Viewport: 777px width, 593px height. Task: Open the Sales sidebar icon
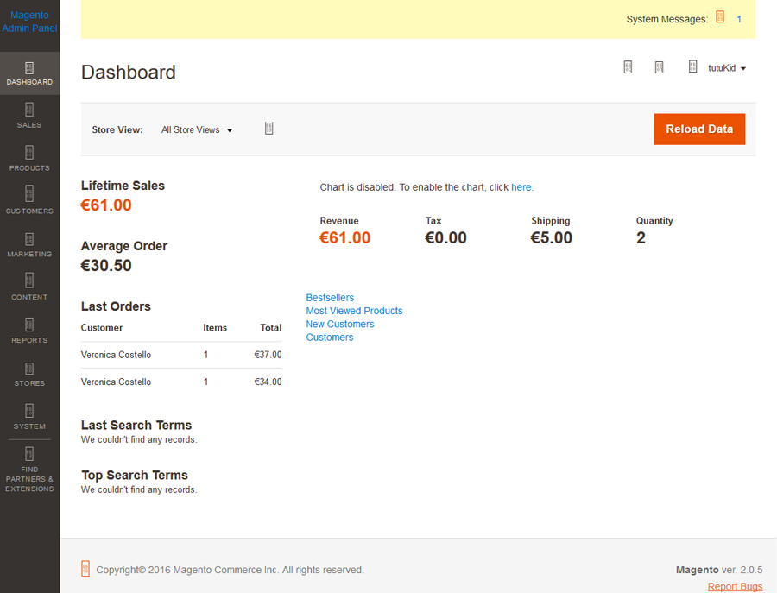[x=29, y=110]
